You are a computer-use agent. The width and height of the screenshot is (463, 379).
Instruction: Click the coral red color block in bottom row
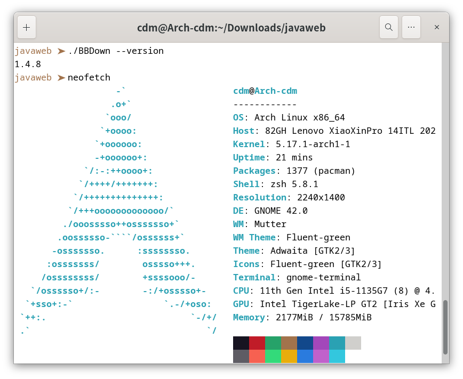click(257, 356)
